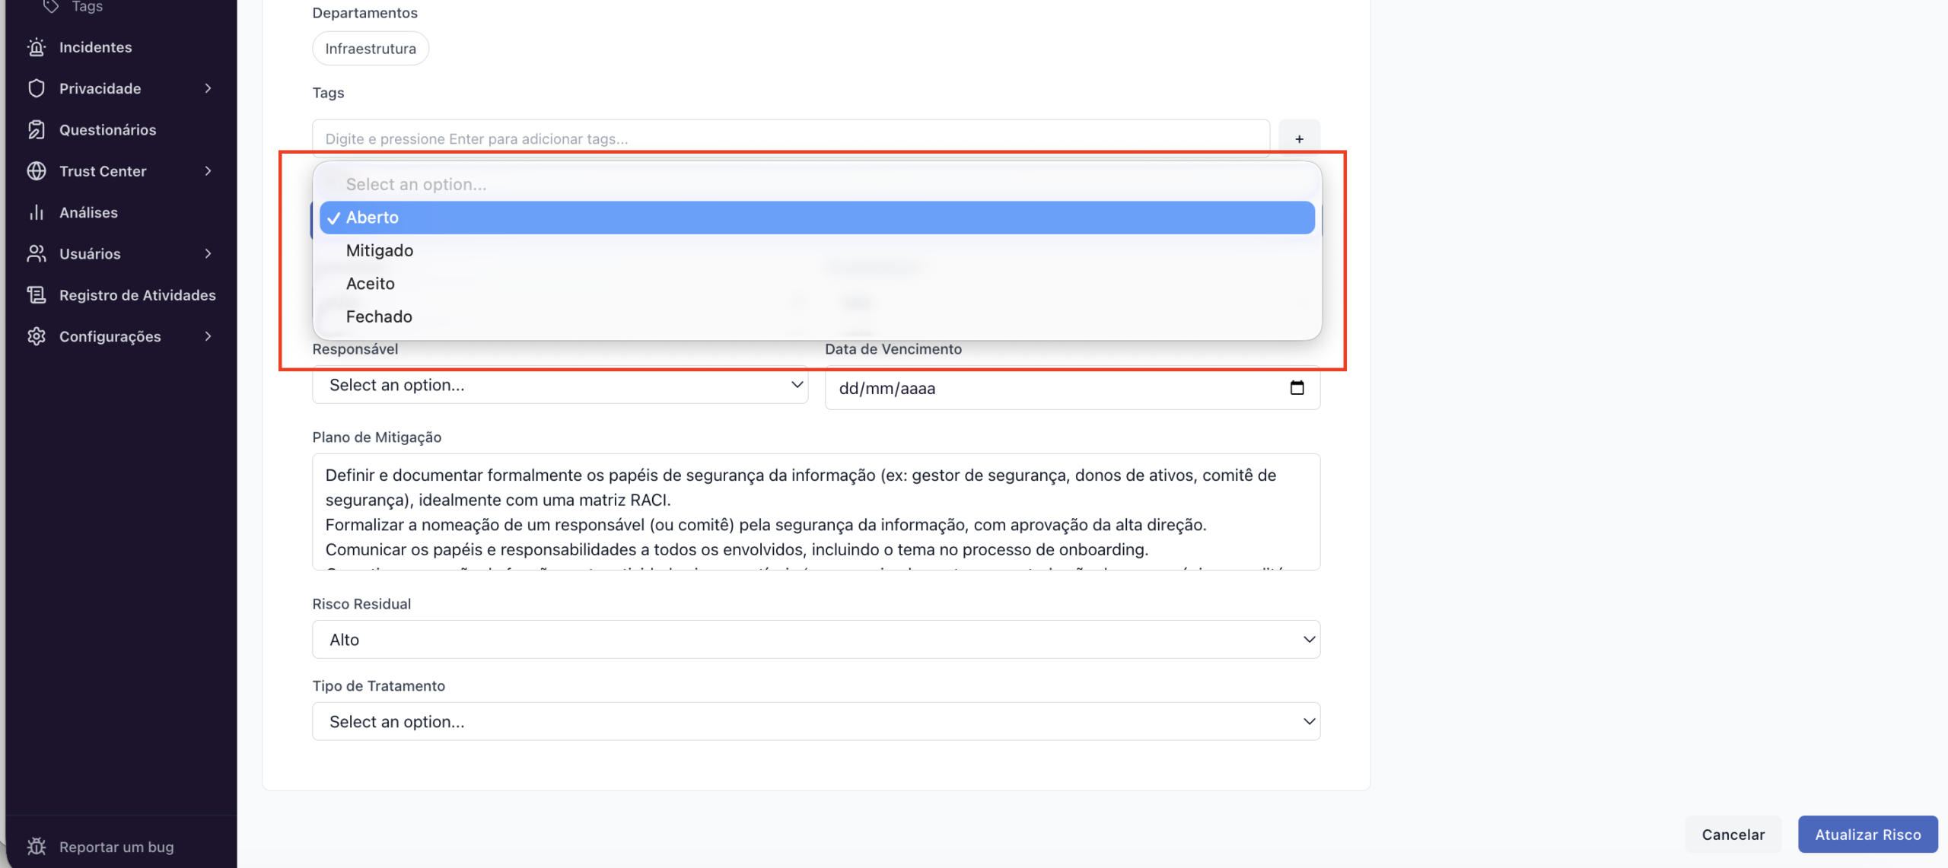Screen dimensions: 1948x868
Task: Click into the Plano de Mitigação text area
Action: 816,512
